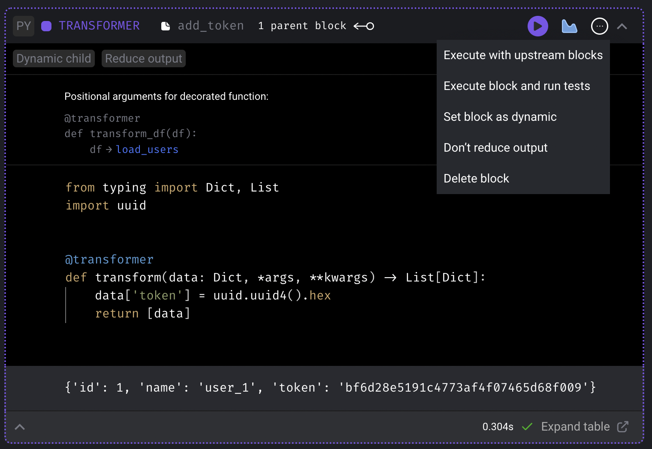Screen dimensions: 652x449
Task: Click the 'return [data]' code line
Action: pos(142,314)
